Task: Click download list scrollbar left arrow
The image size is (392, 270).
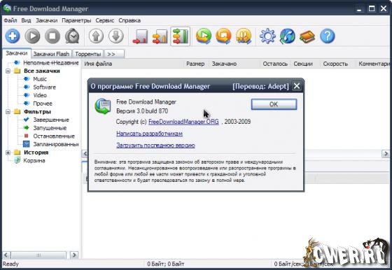Action: tap(85, 154)
